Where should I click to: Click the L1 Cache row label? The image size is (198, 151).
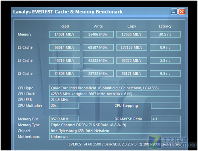tap(25, 47)
